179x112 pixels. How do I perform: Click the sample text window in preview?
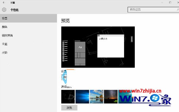[111, 46]
